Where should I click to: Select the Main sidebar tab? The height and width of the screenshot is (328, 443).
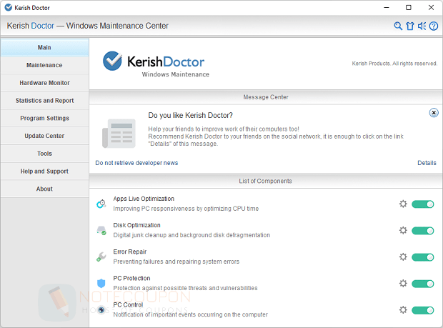tap(44, 47)
